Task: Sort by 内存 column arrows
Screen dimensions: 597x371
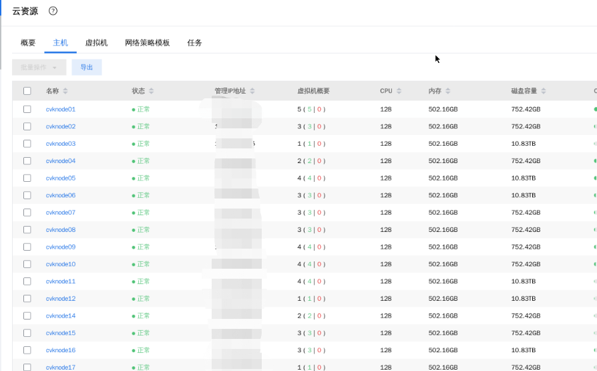Action: [447, 91]
